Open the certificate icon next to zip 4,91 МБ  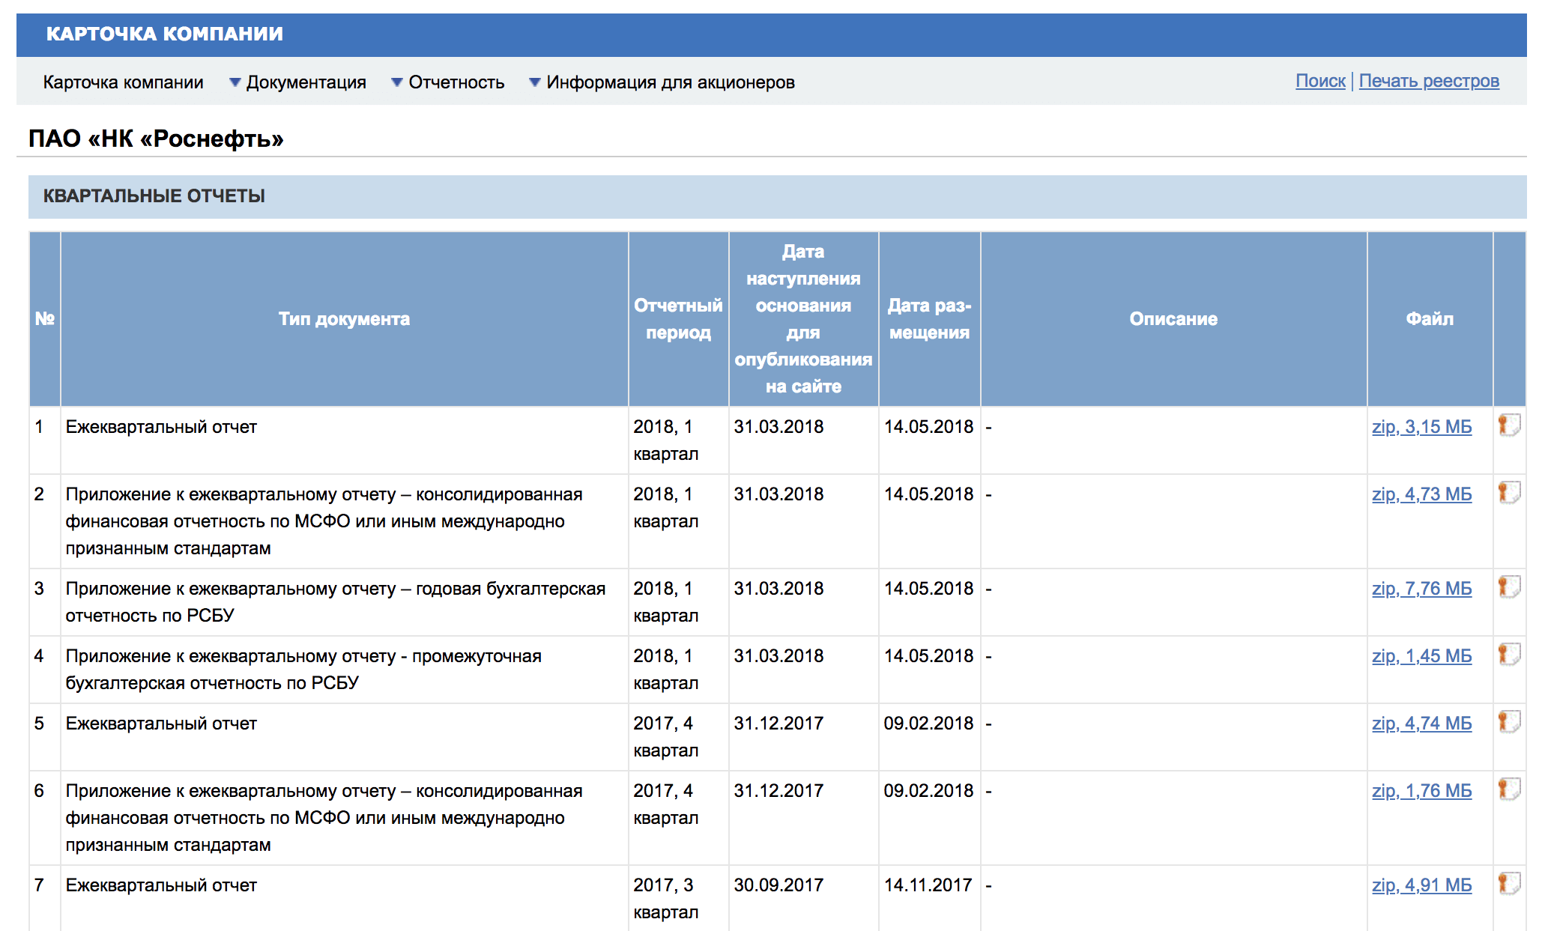tap(1509, 884)
